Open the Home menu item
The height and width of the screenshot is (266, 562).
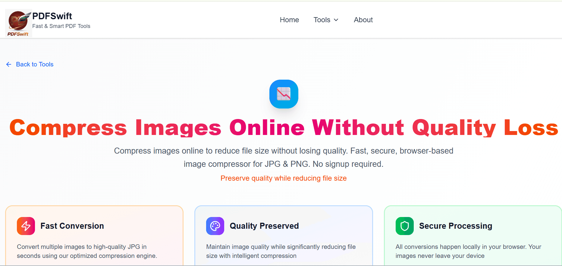click(x=289, y=20)
